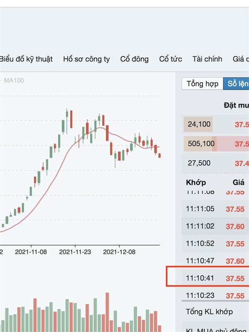249x332 pixels.
Task: Click the 37.60 price at 11:11:02
Action: point(235,226)
